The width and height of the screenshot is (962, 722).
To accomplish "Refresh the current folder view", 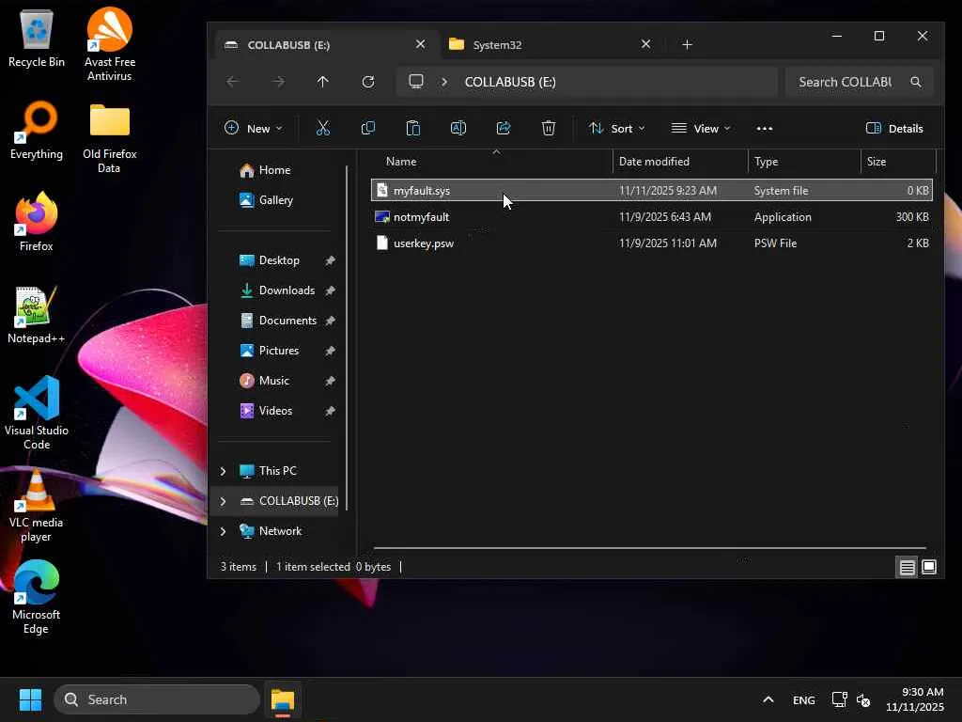I will (x=368, y=82).
